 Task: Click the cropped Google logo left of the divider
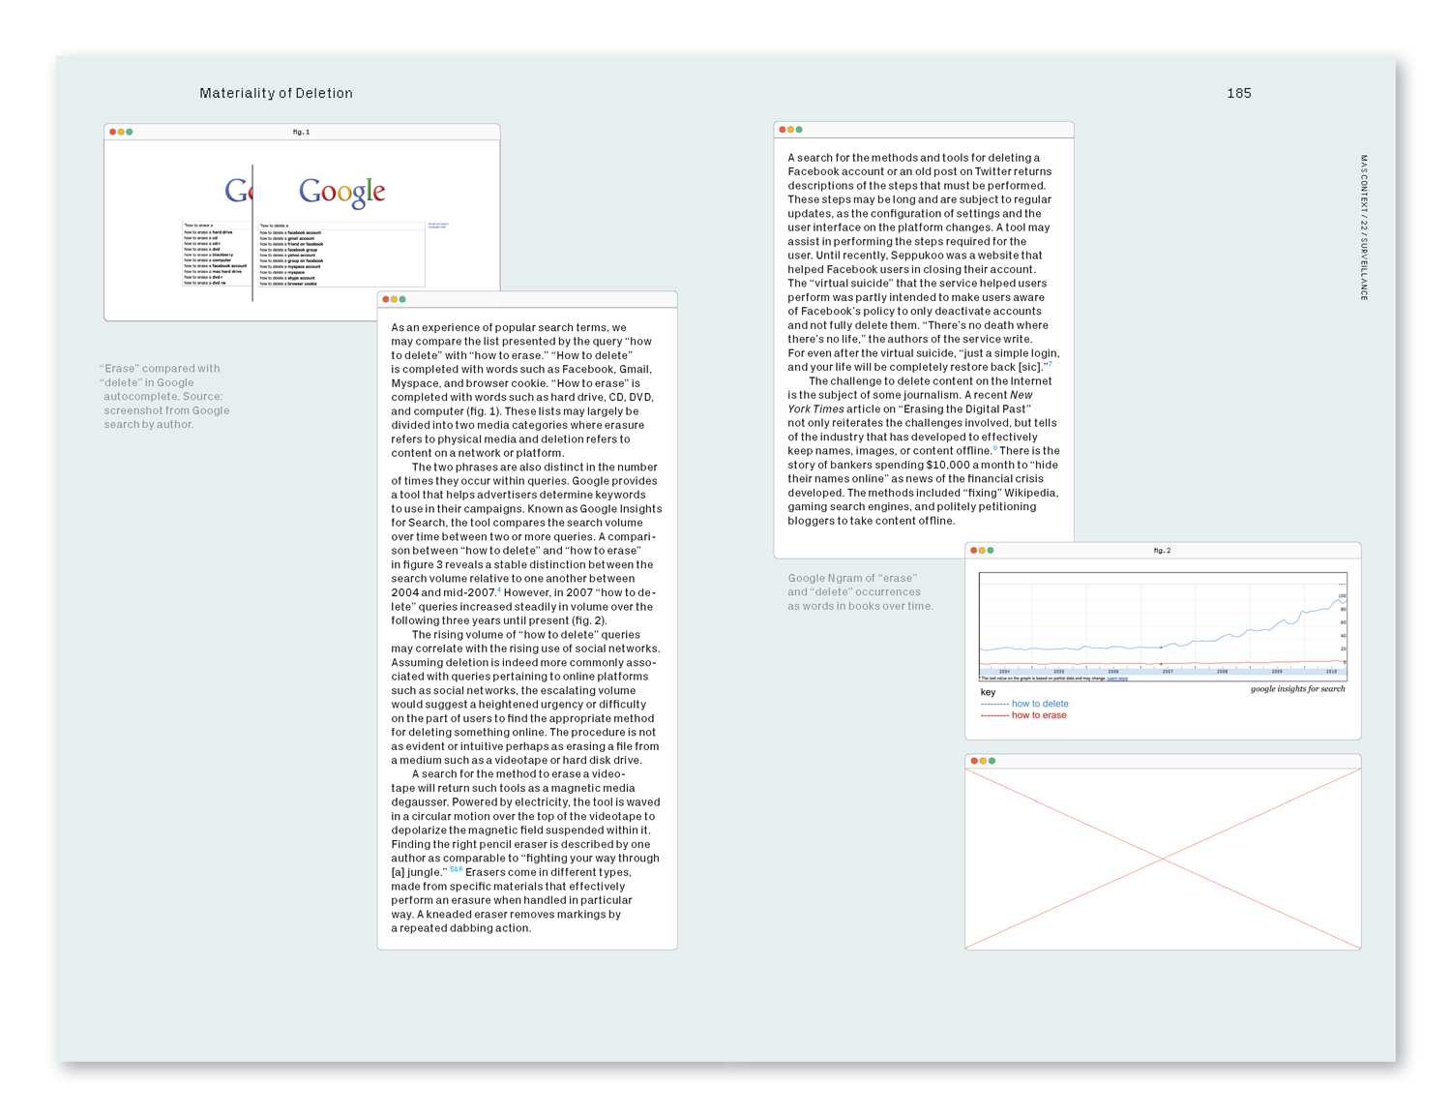point(238,190)
